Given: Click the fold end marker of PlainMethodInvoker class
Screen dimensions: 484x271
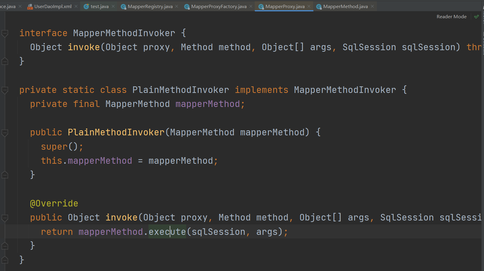Looking at the screenshot, I should (x=5, y=260).
